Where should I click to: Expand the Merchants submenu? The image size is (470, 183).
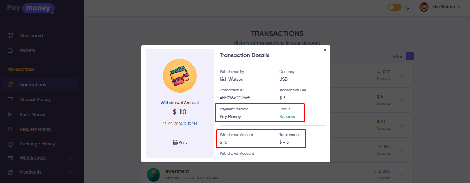coord(70,172)
